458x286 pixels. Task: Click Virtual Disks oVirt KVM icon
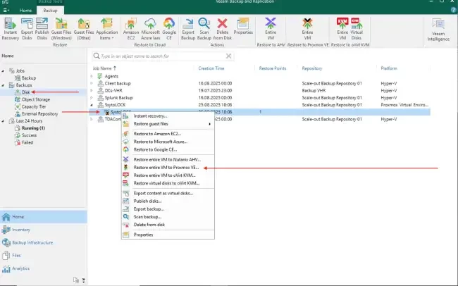pyautogui.click(x=356, y=29)
